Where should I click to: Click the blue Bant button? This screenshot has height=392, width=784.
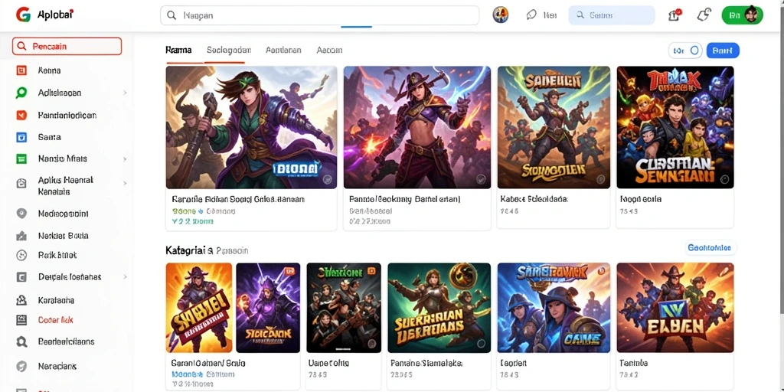tap(723, 51)
